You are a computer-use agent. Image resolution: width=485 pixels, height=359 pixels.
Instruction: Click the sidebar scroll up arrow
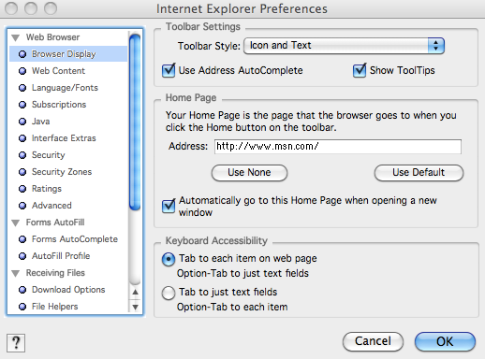[x=135, y=292]
